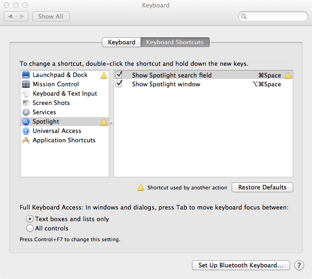Select the Keyboard Shortcuts tab
Viewport: 312px width, 279px height.
click(175, 42)
